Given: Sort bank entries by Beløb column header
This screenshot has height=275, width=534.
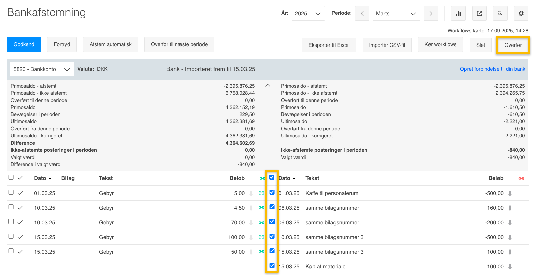Looking at the screenshot, I should point(496,178).
